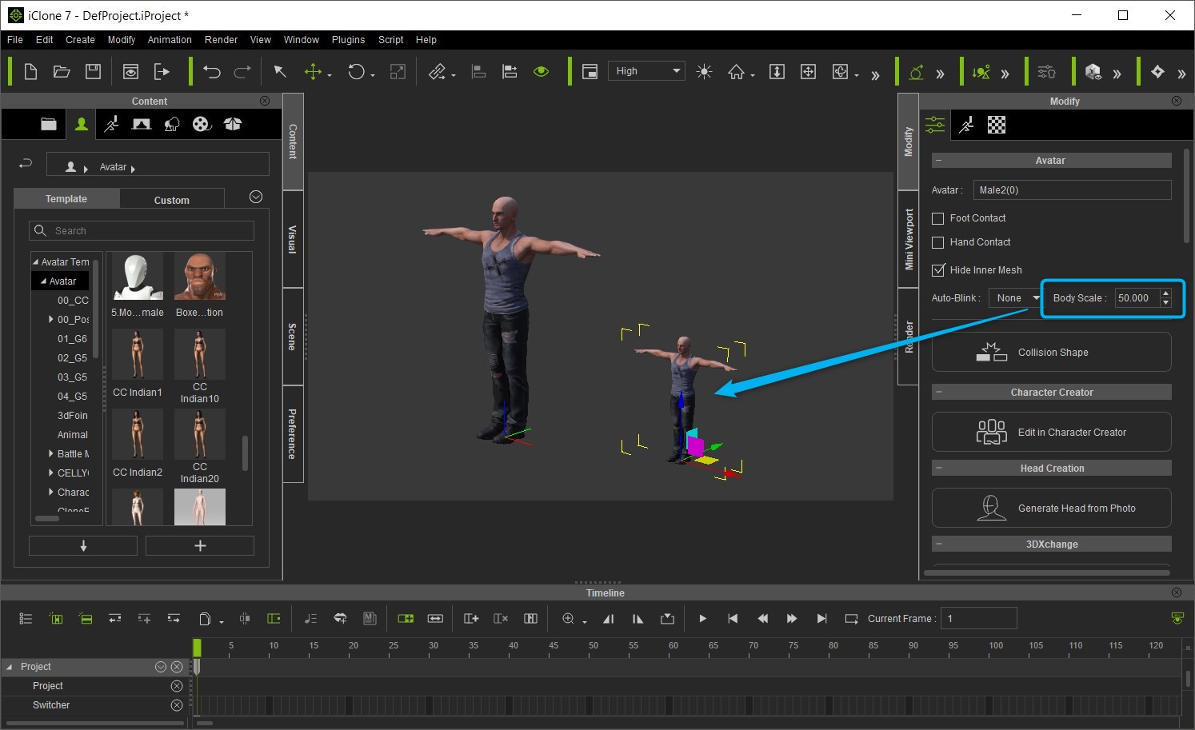Open the Auto-Blink None dropdown
The image size is (1195, 730).
pyautogui.click(x=1014, y=298)
